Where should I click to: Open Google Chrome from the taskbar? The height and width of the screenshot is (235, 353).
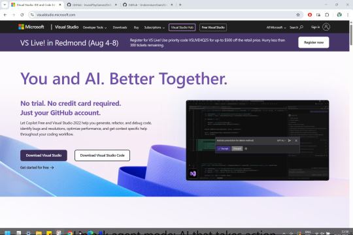pyautogui.click(x=70, y=233)
